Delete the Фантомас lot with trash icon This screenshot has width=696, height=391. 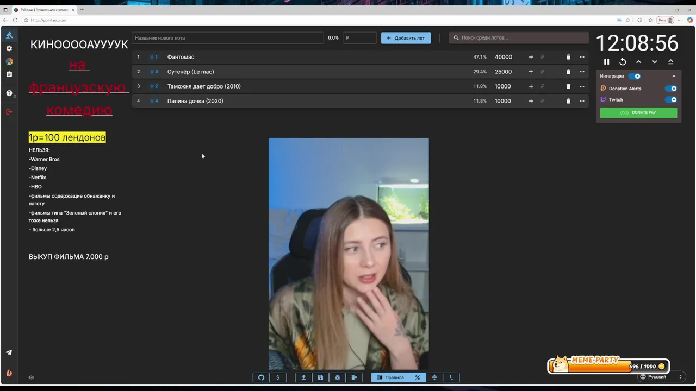[568, 57]
